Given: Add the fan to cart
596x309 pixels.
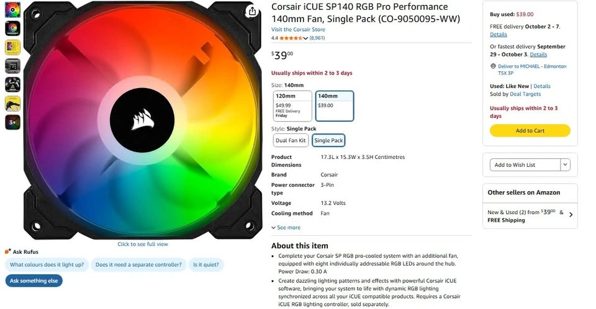Looking at the screenshot, I should (530, 131).
